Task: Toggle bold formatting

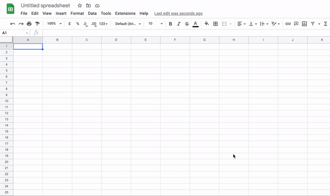Action: [170, 24]
